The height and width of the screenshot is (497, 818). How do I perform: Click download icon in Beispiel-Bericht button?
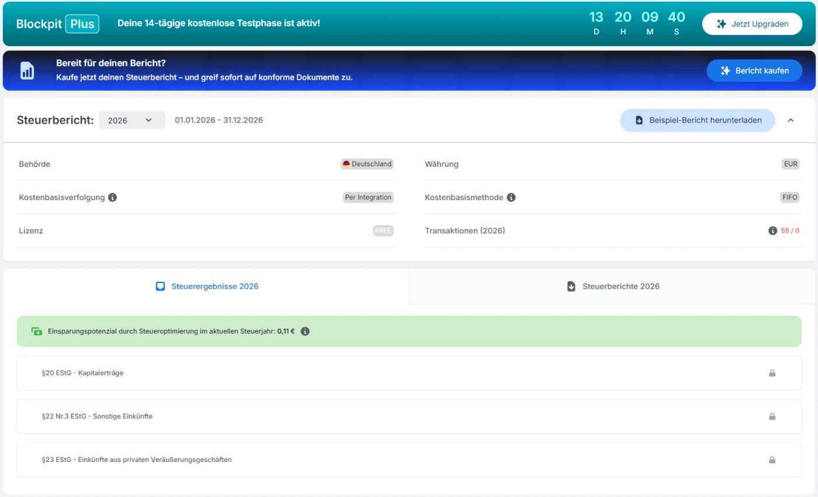(639, 120)
